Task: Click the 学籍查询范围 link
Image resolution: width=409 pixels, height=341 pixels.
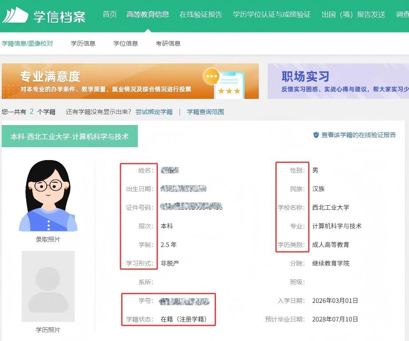Action: point(205,112)
